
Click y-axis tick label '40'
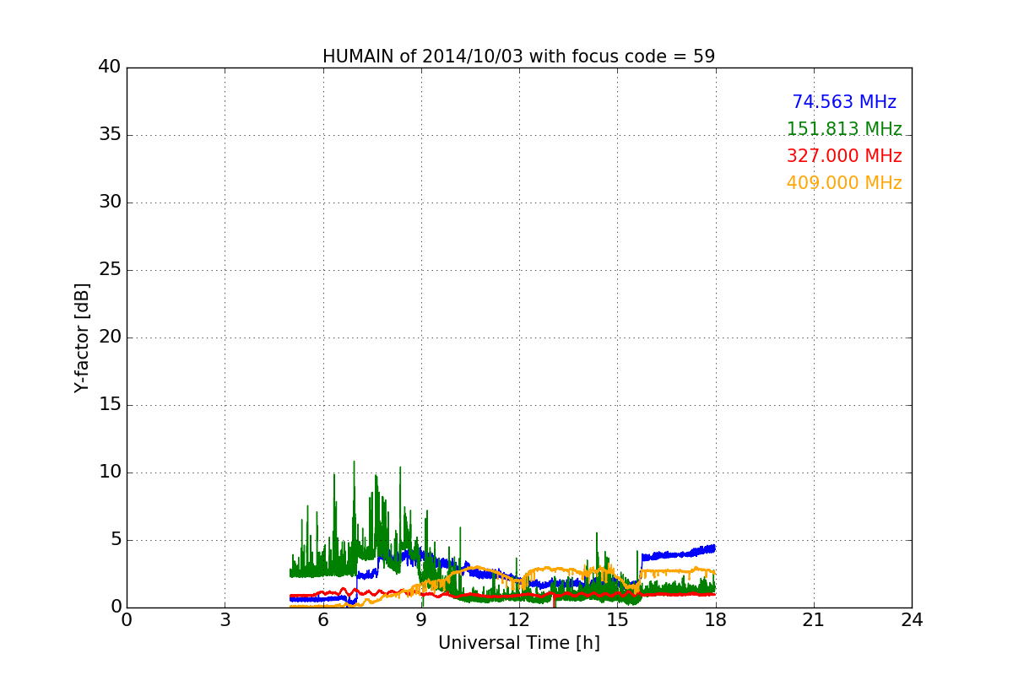[110, 67]
